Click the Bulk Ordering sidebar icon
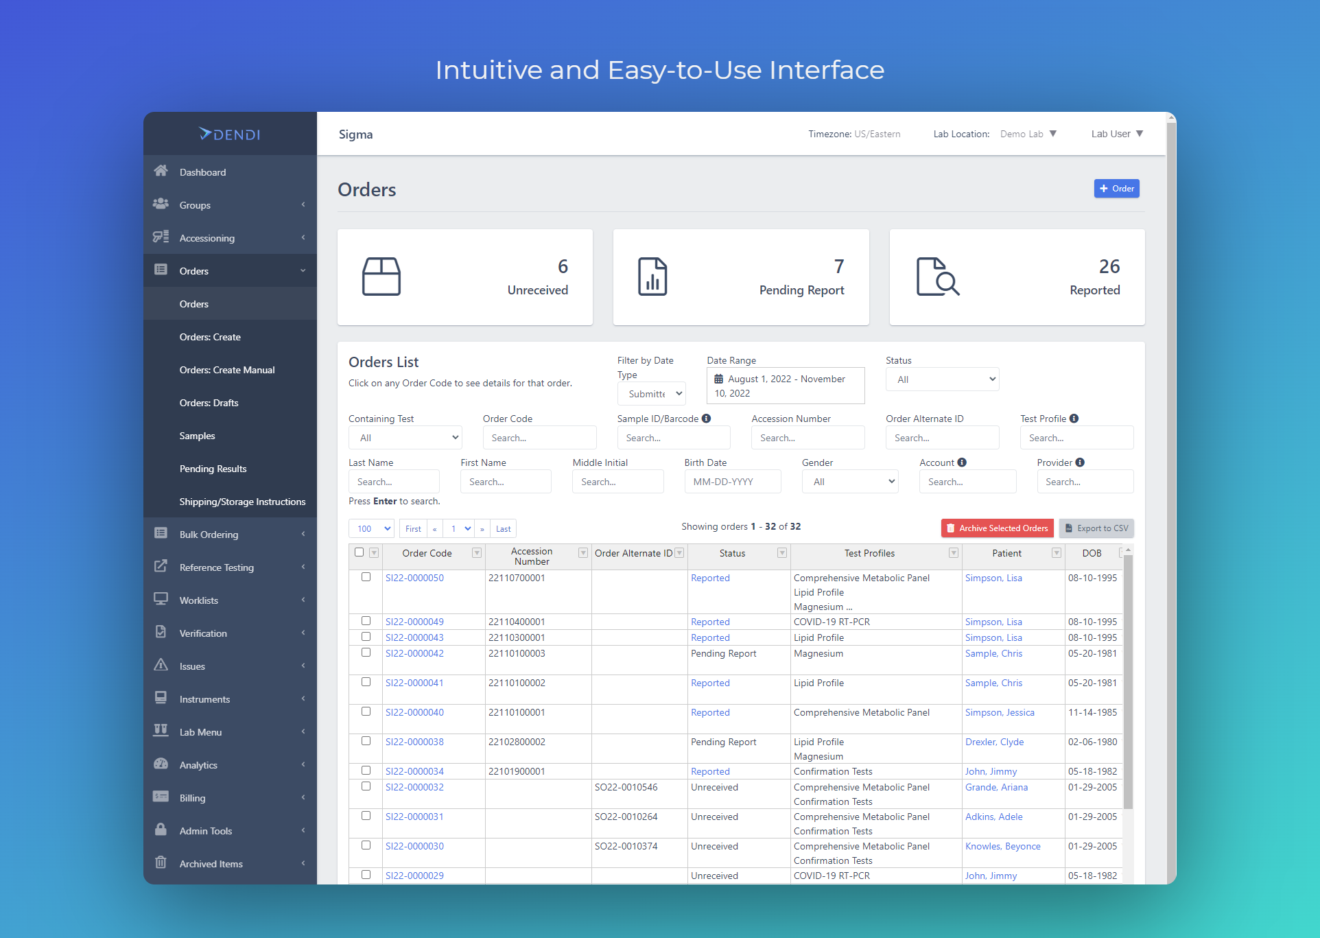The height and width of the screenshot is (938, 1320). coord(162,534)
